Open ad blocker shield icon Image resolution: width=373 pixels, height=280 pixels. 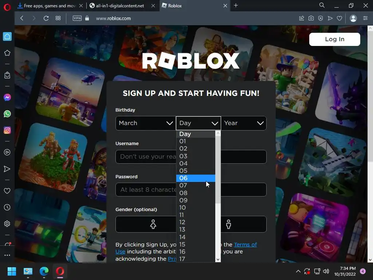pos(321,18)
